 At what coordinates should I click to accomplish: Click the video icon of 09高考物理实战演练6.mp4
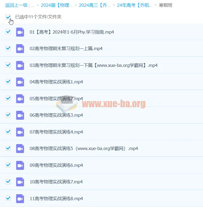(x=20, y=165)
